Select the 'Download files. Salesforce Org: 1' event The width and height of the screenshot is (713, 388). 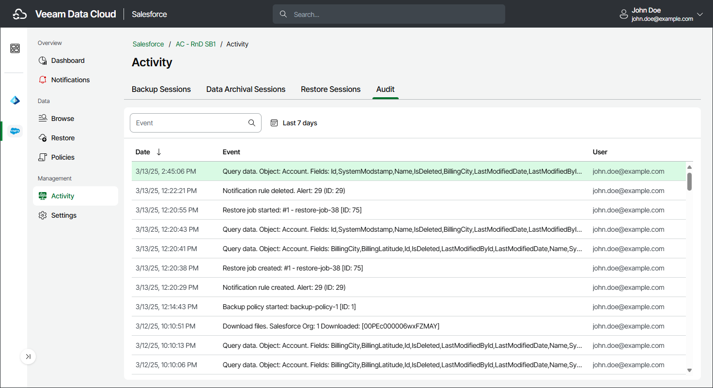point(331,326)
